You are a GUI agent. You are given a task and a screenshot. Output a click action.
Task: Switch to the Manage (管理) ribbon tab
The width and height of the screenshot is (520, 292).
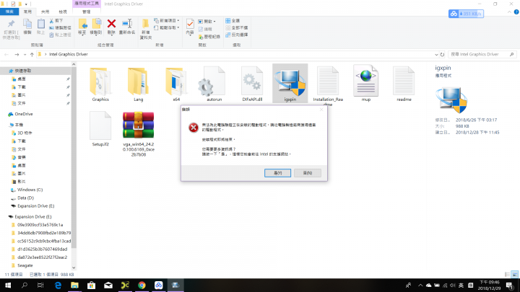86,12
